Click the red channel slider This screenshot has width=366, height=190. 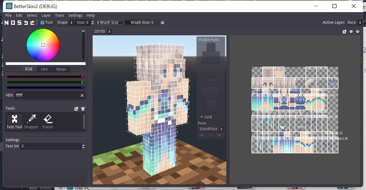(46, 77)
